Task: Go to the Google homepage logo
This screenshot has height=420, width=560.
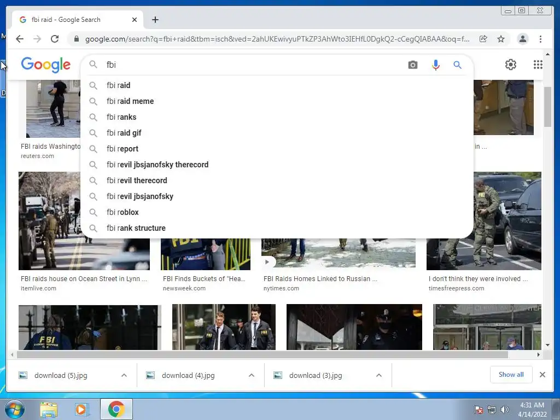Action: [x=46, y=65]
